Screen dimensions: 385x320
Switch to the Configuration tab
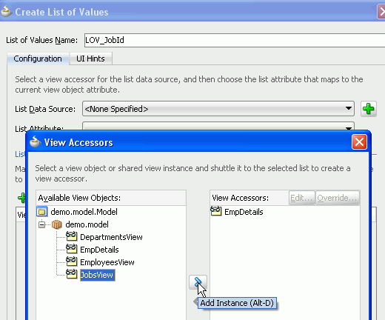38,59
